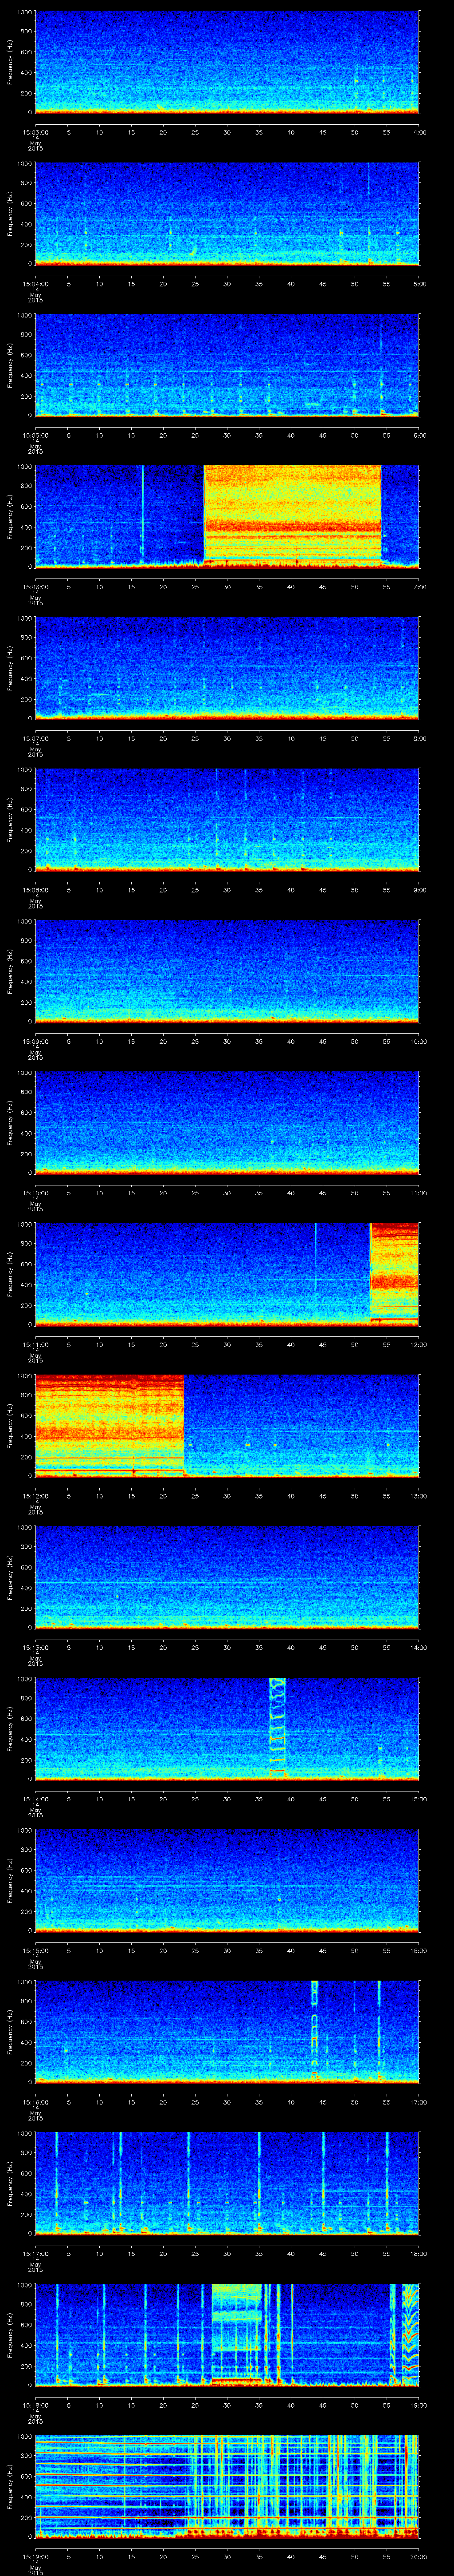Open the 15:15 spectrogram plot
Image resolution: width=454 pixels, height=2576 pixels.
(227, 1880)
